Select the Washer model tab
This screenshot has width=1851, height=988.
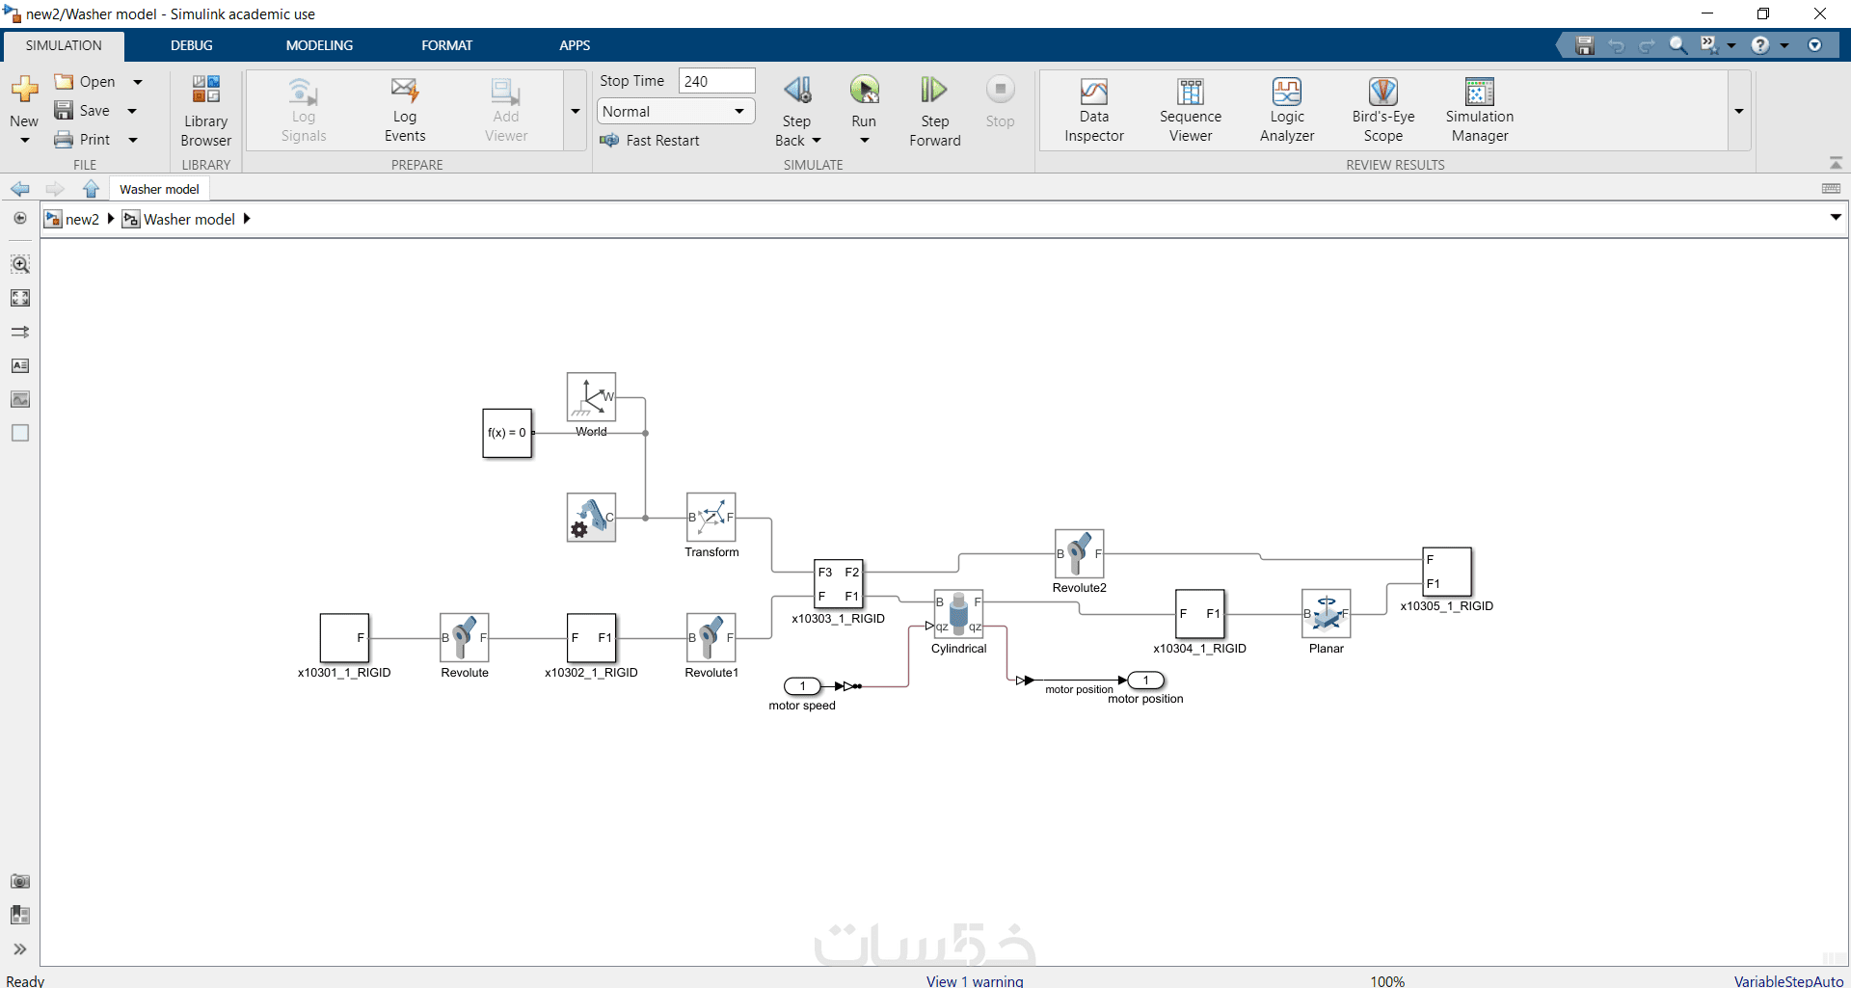point(159,189)
